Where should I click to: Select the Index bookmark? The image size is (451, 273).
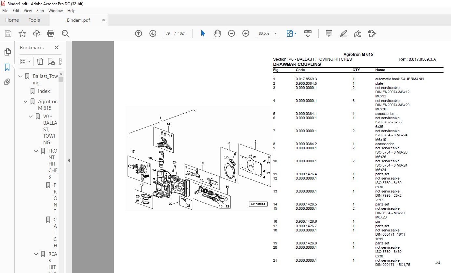coord(44,91)
